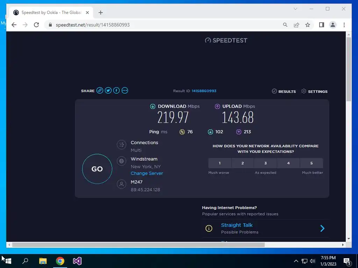Viewport: 358px width, 268px height.
Task: Open Chrome three-dot menu
Action: click(x=344, y=25)
